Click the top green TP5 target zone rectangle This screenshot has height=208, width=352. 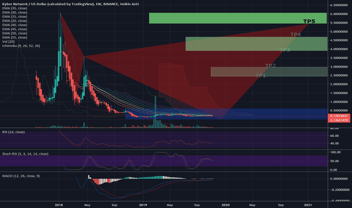tap(238, 18)
